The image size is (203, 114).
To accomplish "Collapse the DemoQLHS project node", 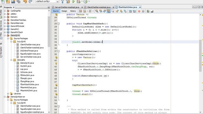I will 5,35.
